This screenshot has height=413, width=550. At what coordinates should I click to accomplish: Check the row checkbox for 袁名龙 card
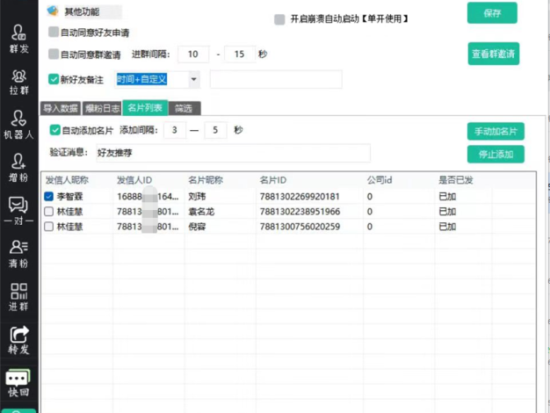click(x=48, y=211)
